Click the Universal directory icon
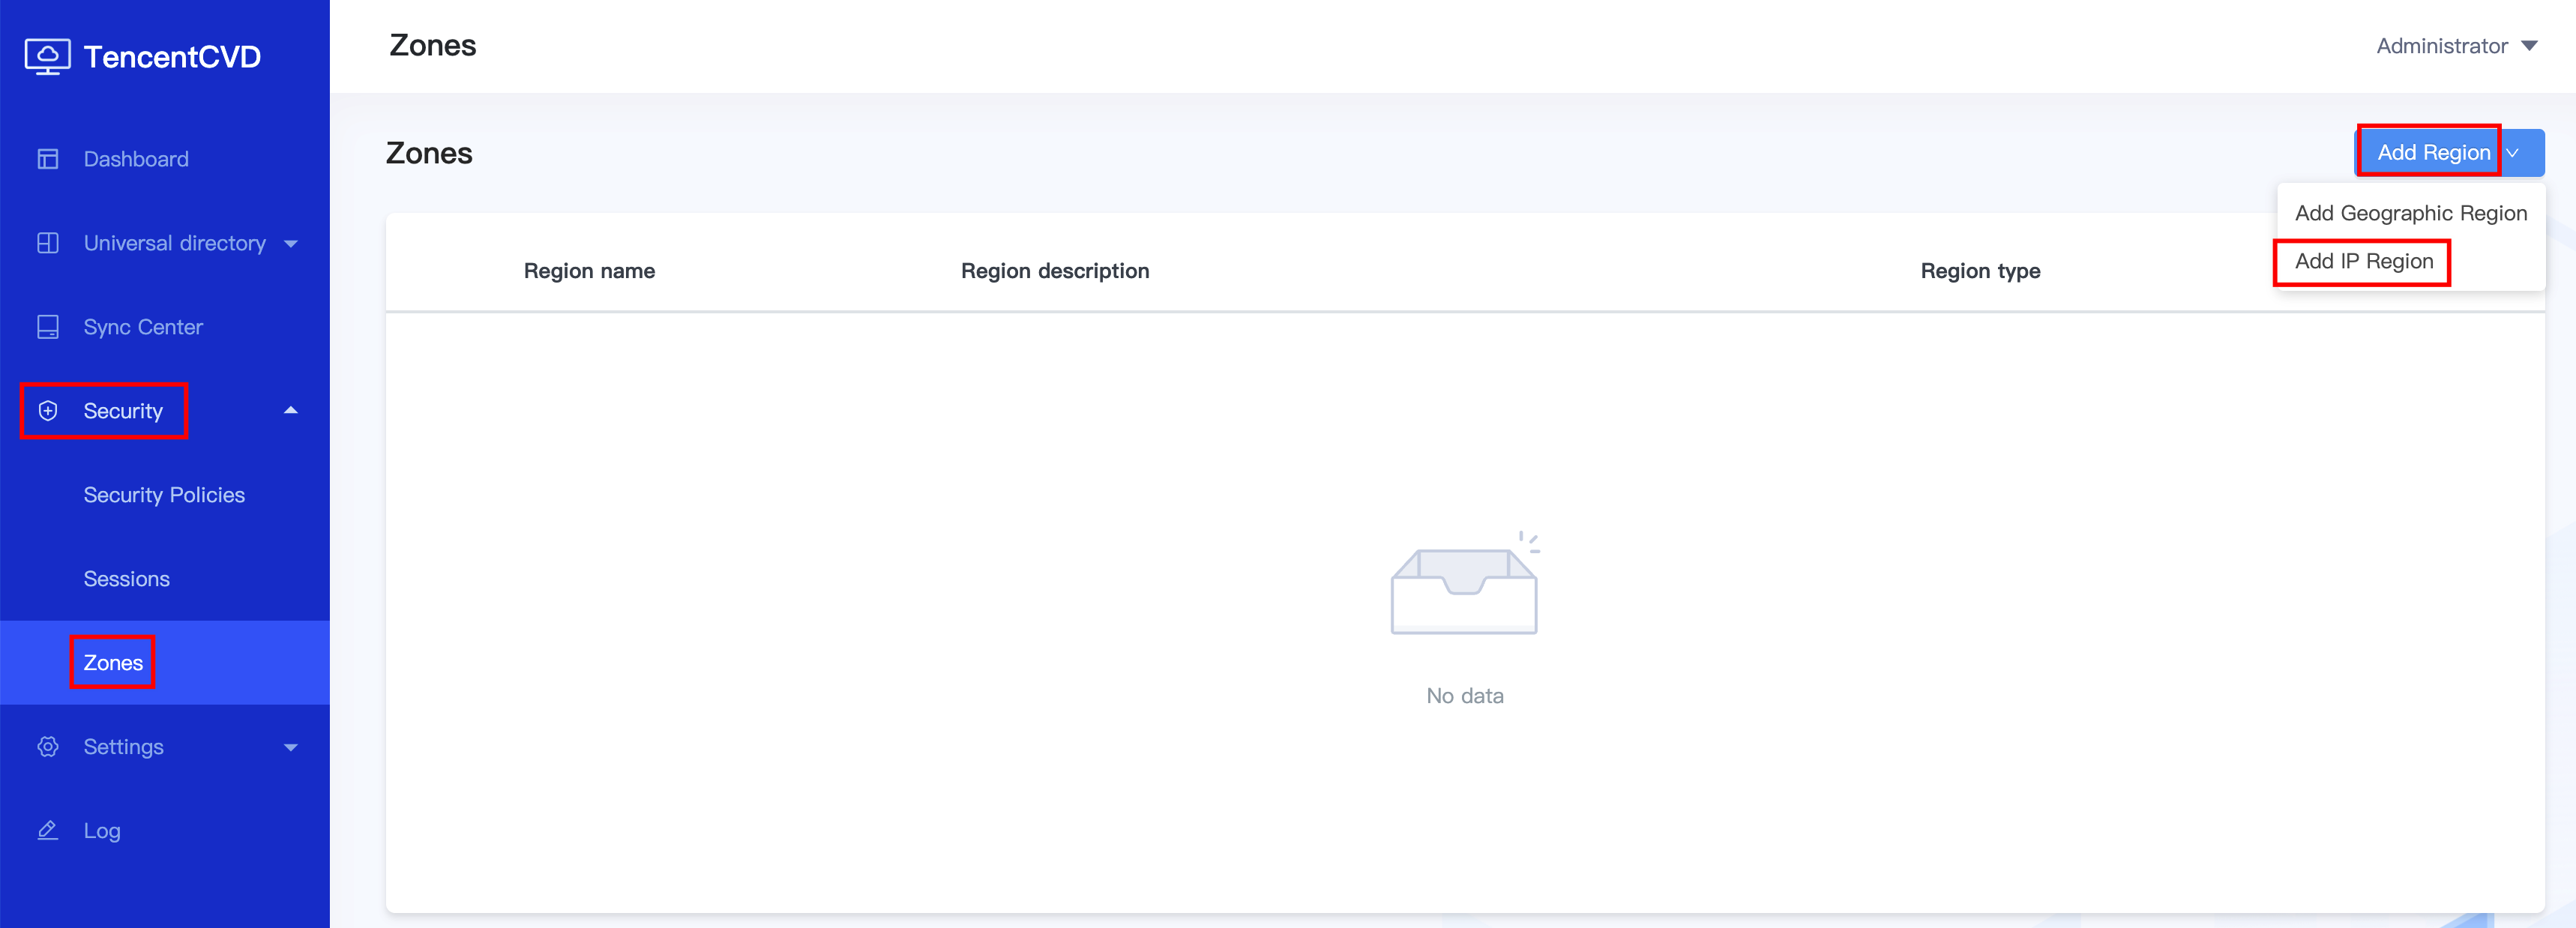 pos(48,243)
